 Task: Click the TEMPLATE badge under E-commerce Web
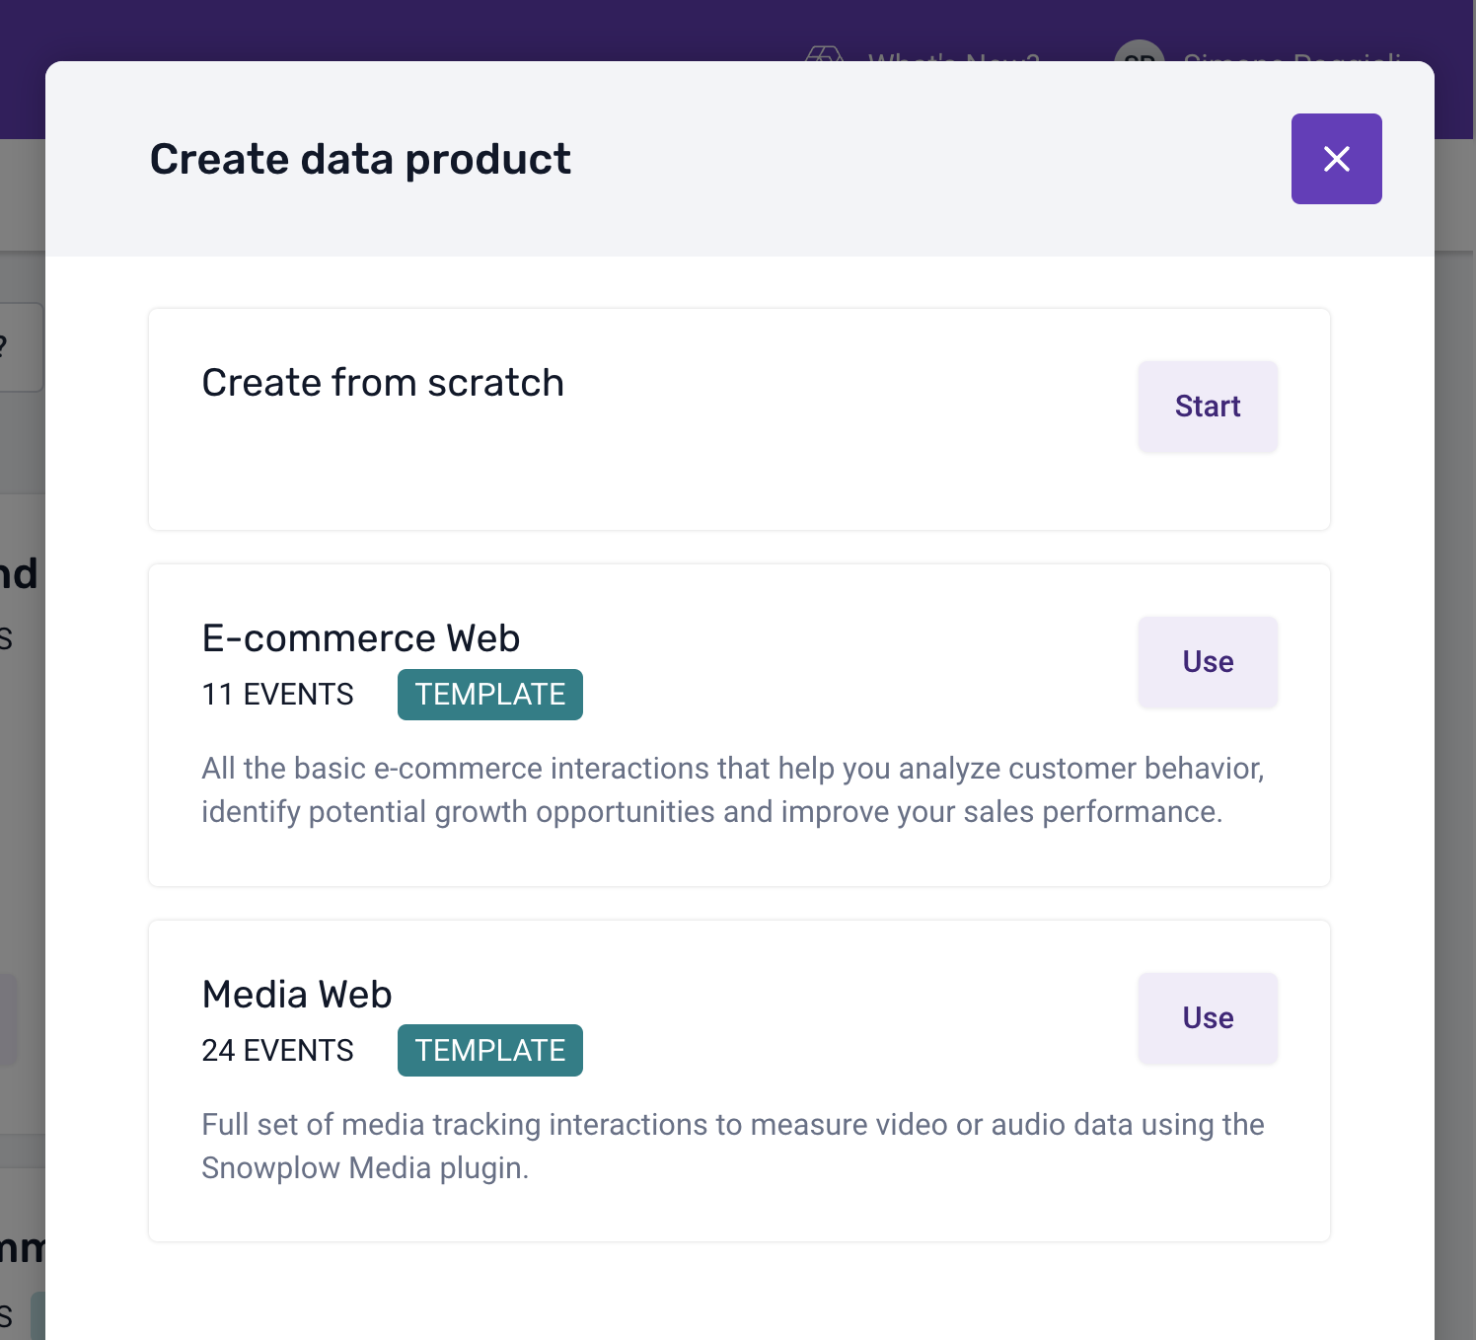click(x=490, y=695)
